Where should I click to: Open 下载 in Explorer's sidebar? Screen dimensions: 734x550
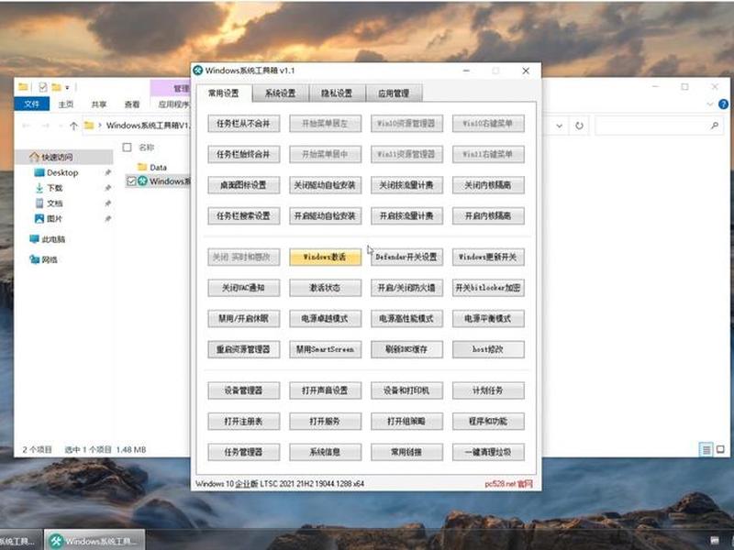point(54,188)
